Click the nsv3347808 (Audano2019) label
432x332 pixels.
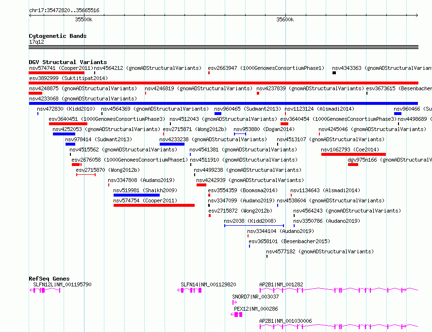[x=141, y=180]
